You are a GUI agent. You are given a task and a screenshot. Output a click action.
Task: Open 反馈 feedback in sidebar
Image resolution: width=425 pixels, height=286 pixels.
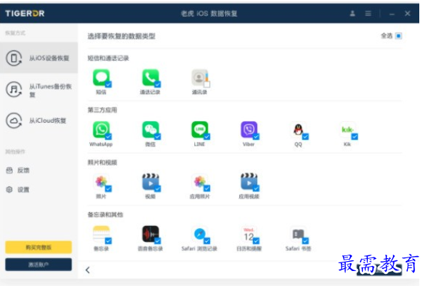(18, 170)
